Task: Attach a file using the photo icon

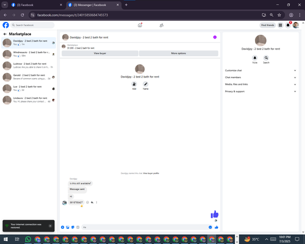Action: click(x=68, y=227)
